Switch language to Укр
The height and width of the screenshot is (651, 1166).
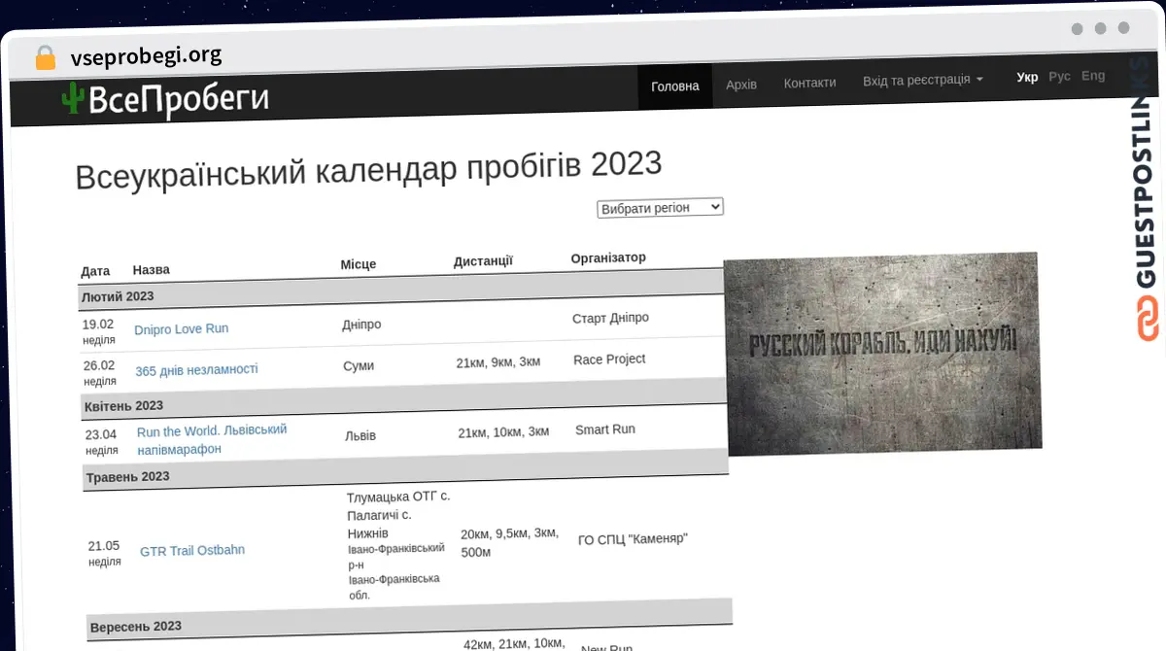click(x=1027, y=77)
